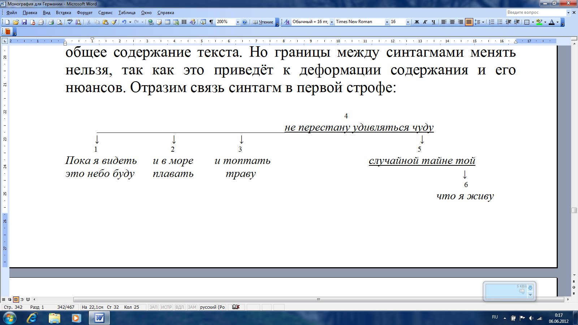Open the Tables and Borders toolbar

159,22
